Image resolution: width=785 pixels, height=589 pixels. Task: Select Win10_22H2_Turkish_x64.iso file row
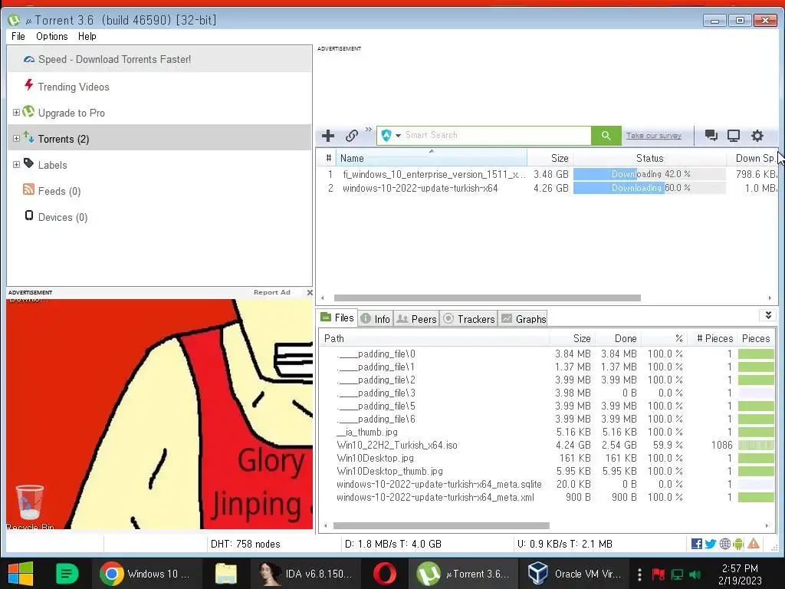pyautogui.click(x=547, y=446)
